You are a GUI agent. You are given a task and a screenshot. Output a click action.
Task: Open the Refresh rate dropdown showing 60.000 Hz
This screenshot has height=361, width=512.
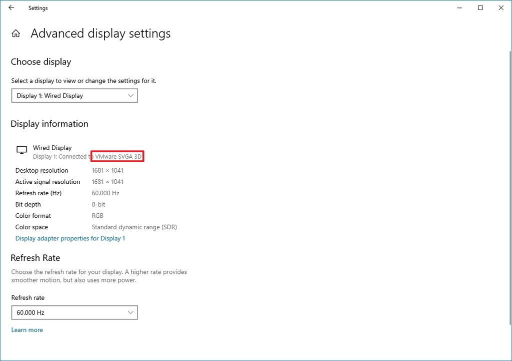point(74,312)
